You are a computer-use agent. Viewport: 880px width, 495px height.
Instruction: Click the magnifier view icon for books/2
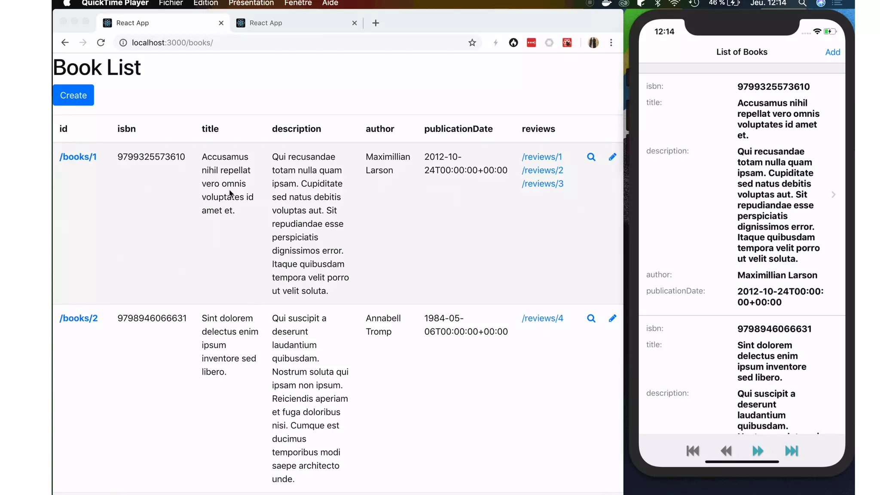click(x=591, y=318)
